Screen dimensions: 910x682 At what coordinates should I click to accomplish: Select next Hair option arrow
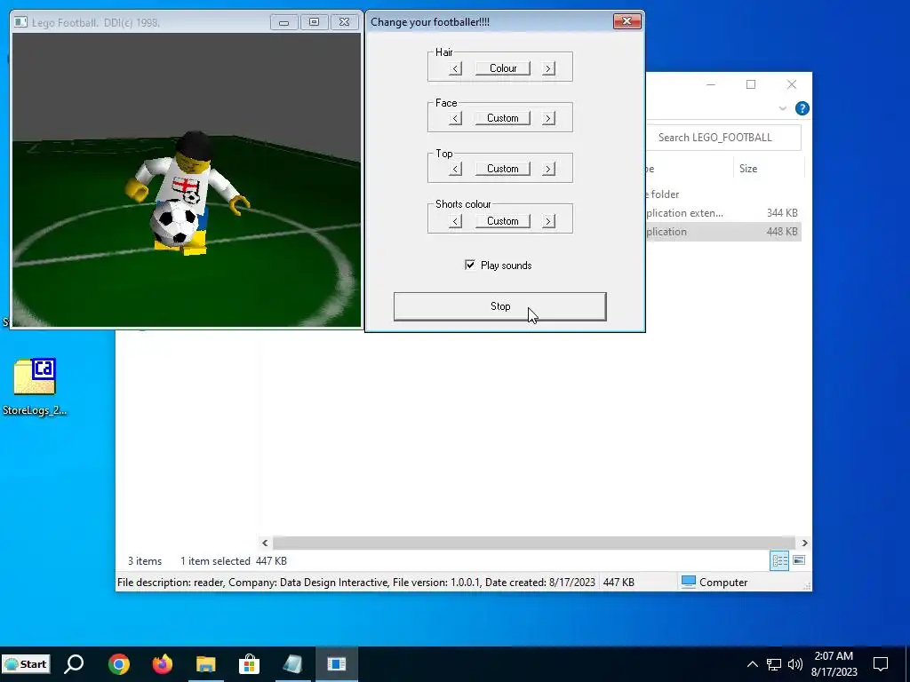pos(547,68)
